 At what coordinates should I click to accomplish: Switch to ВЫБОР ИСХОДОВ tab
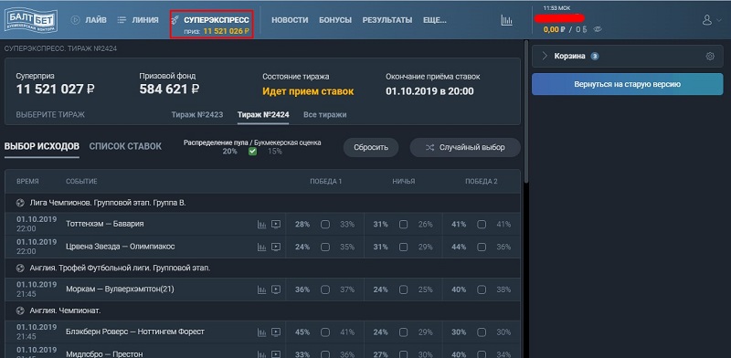(42, 146)
